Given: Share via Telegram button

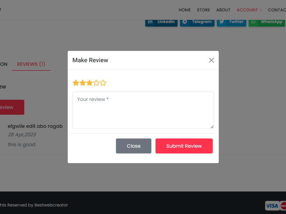Looking at the screenshot, I should [x=197, y=22].
